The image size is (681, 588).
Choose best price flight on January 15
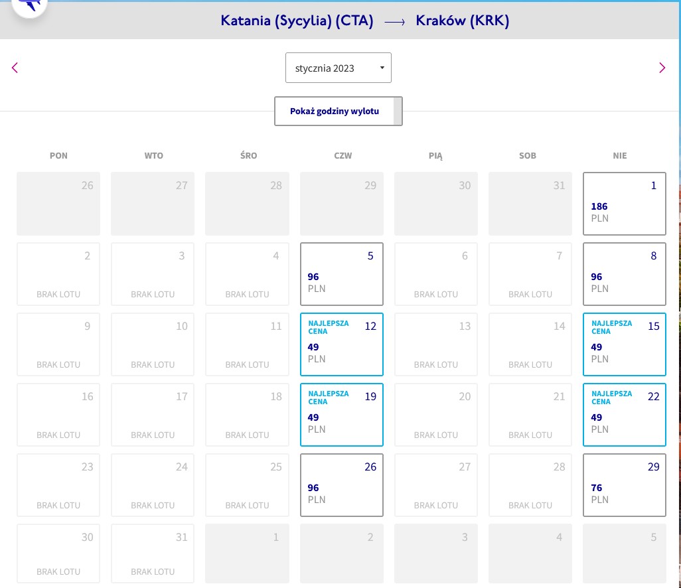[x=624, y=344]
